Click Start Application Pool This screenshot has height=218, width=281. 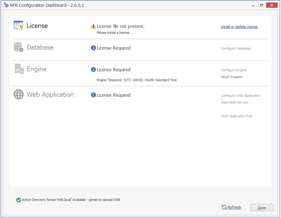[x=237, y=116]
